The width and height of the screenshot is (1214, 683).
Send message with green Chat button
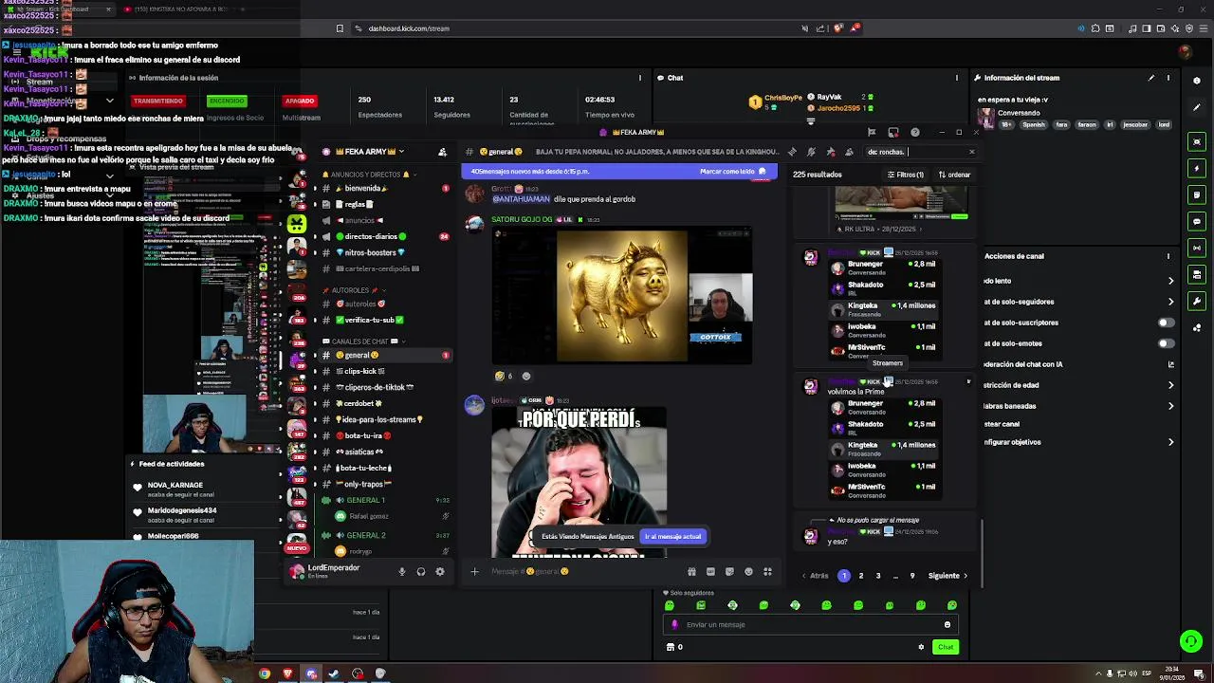946,647
